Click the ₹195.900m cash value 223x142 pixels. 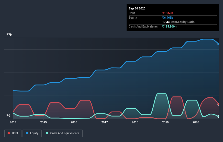tap(170, 26)
